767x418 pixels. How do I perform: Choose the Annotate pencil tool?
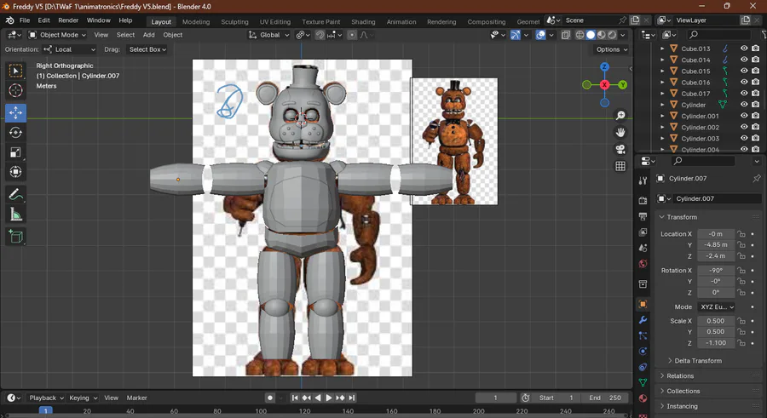click(x=15, y=195)
